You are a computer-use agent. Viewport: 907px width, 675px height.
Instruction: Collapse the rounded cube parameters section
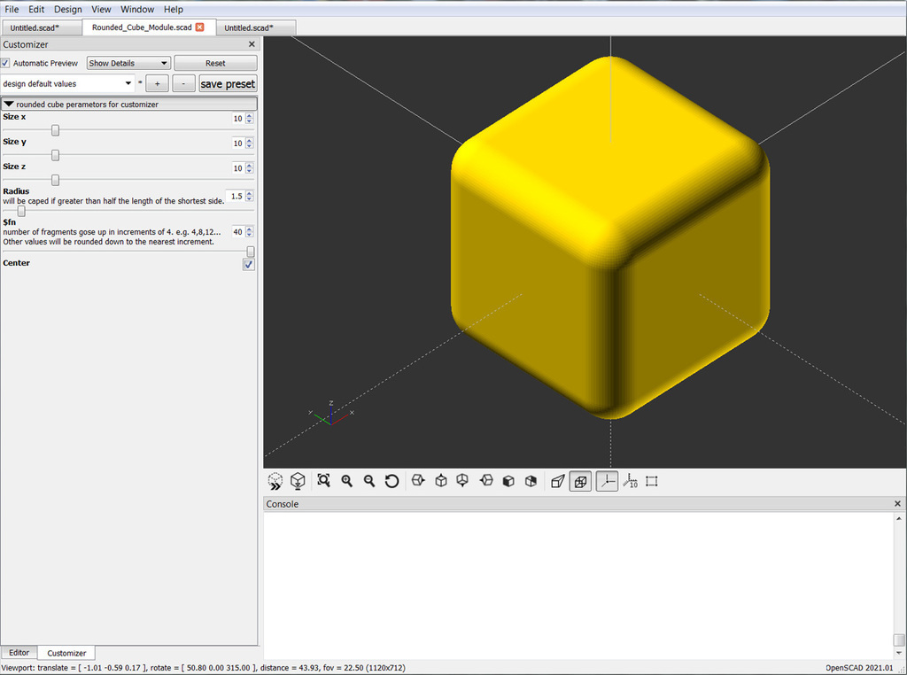point(10,104)
